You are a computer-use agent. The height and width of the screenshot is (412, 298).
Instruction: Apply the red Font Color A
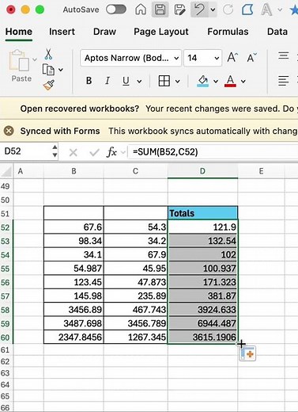point(230,81)
